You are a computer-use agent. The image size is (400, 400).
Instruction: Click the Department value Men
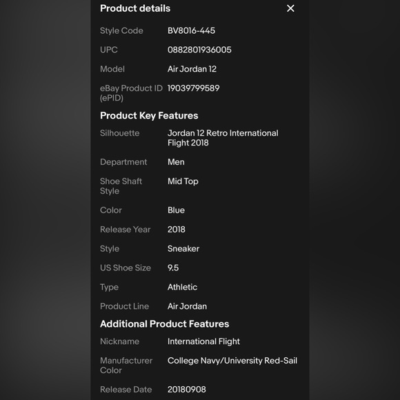click(176, 162)
